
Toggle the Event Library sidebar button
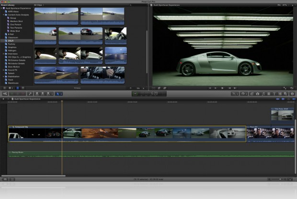(x=5, y=88)
